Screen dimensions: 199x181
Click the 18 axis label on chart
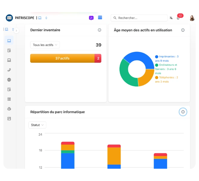[40, 150]
